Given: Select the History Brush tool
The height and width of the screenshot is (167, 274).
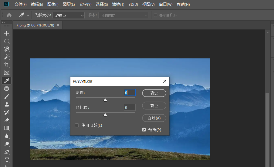Looking at the screenshot, I should [7, 112].
